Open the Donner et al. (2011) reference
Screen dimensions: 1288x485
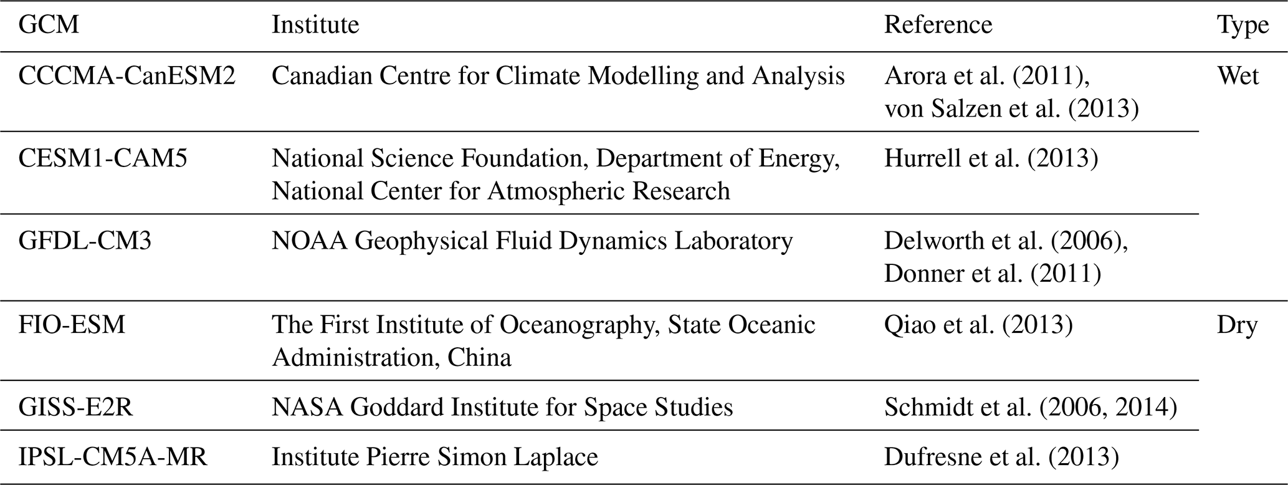point(993,274)
